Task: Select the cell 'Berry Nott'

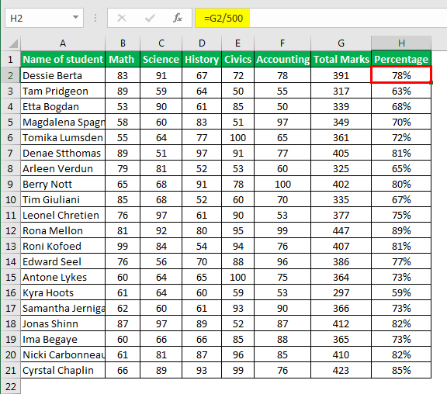Action: (x=63, y=184)
